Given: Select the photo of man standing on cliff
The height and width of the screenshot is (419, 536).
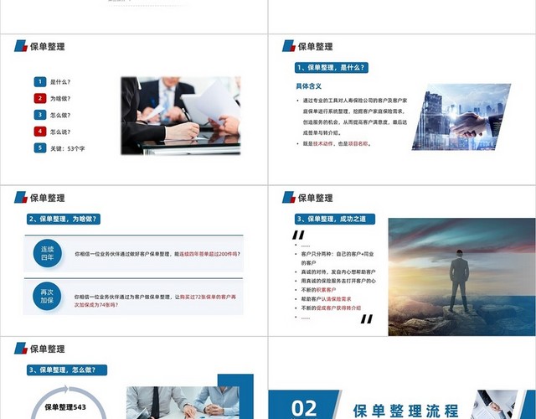Looking at the screenshot, I should click(x=461, y=277).
